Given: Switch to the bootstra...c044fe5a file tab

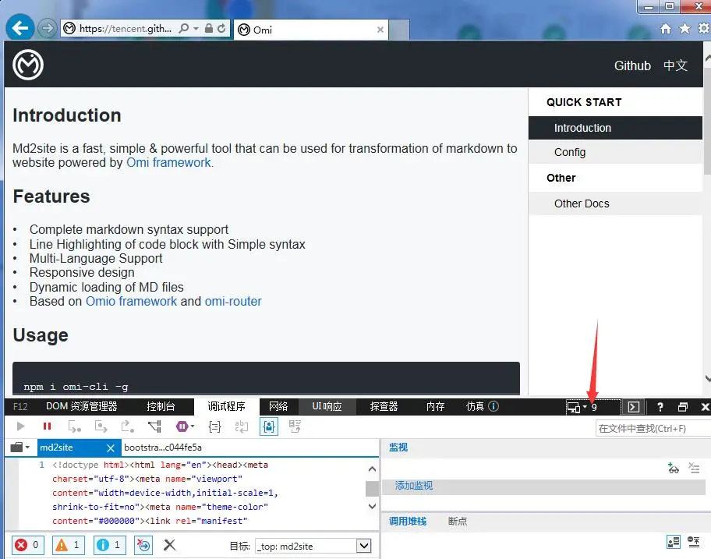Looking at the screenshot, I should pos(163,448).
